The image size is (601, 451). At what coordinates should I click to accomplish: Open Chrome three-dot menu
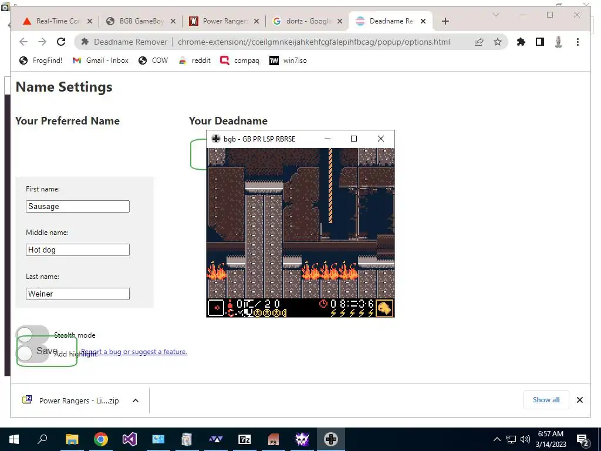pyautogui.click(x=578, y=42)
